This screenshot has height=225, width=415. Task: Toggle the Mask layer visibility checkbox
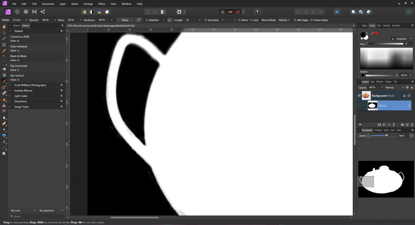(x=409, y=105)
